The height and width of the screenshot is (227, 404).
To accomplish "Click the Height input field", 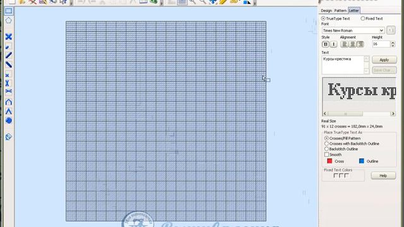I will (x=381, y=44).
